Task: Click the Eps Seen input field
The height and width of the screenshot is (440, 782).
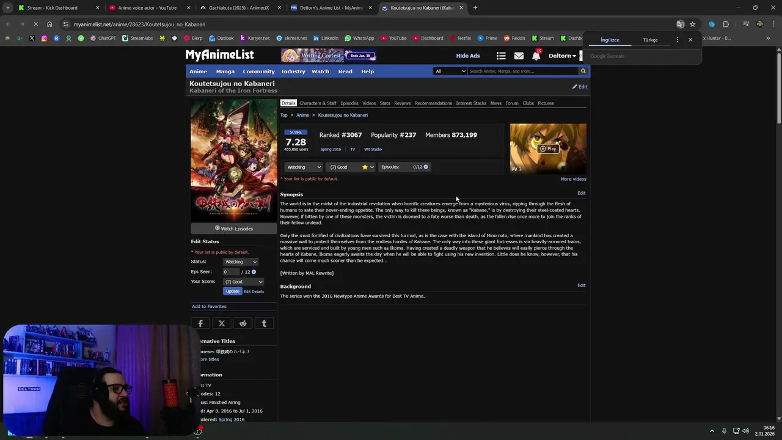Action: (x=231, y=272)
